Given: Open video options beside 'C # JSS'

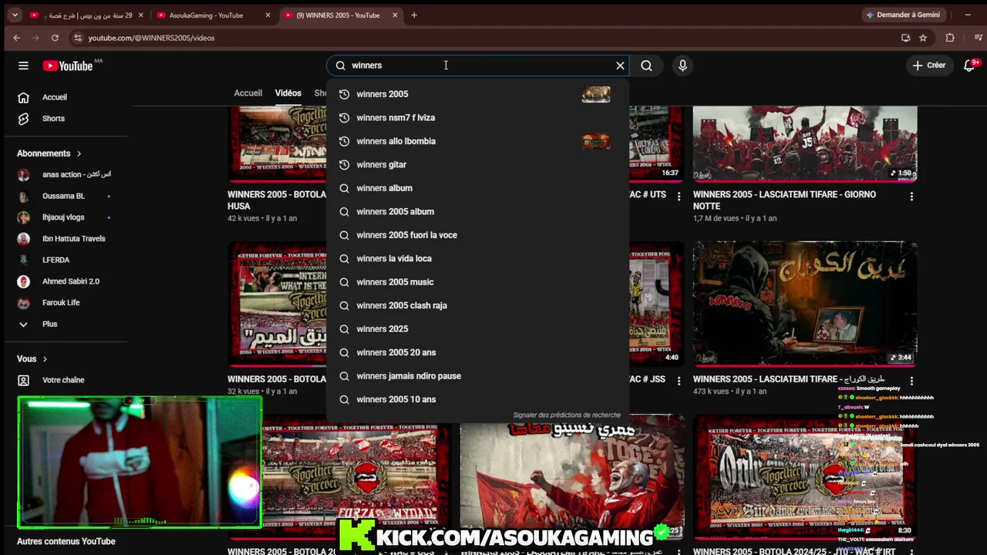Looking at the screenshot, I should pyautogui.click(x=679, y=381).
